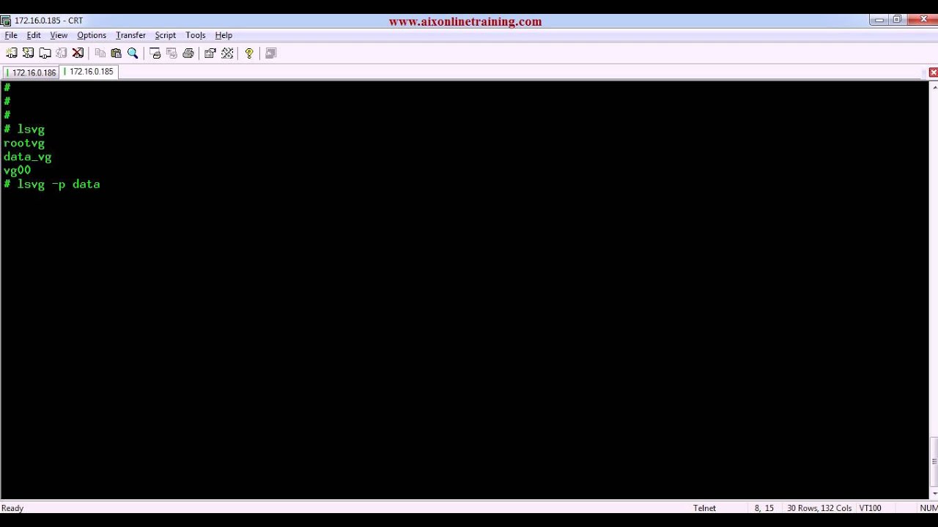This screenshot has width=938, height=527.
Task: Click the Find magnifying glass icon
Action: click(133, 53)
